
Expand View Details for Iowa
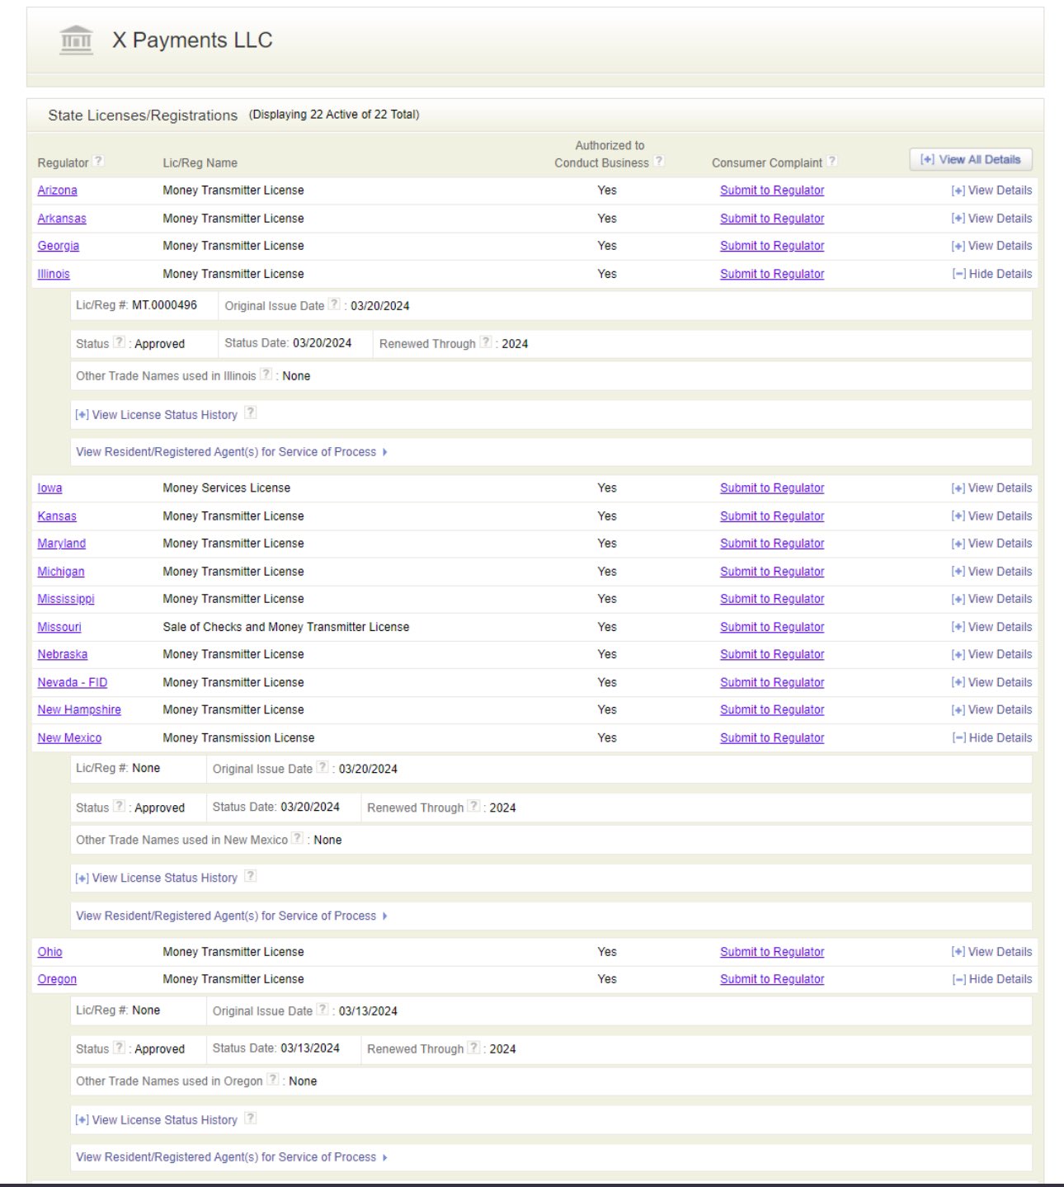coord(991,488)
